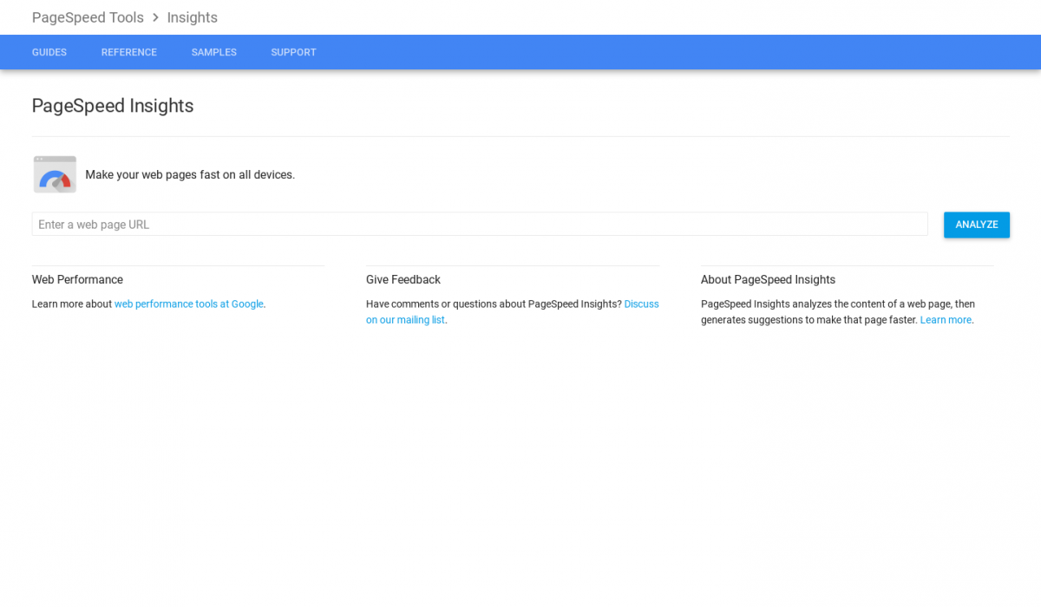1041x607 pixels.
Task: Open the Guides tab
Action: (x=49, y=52)
